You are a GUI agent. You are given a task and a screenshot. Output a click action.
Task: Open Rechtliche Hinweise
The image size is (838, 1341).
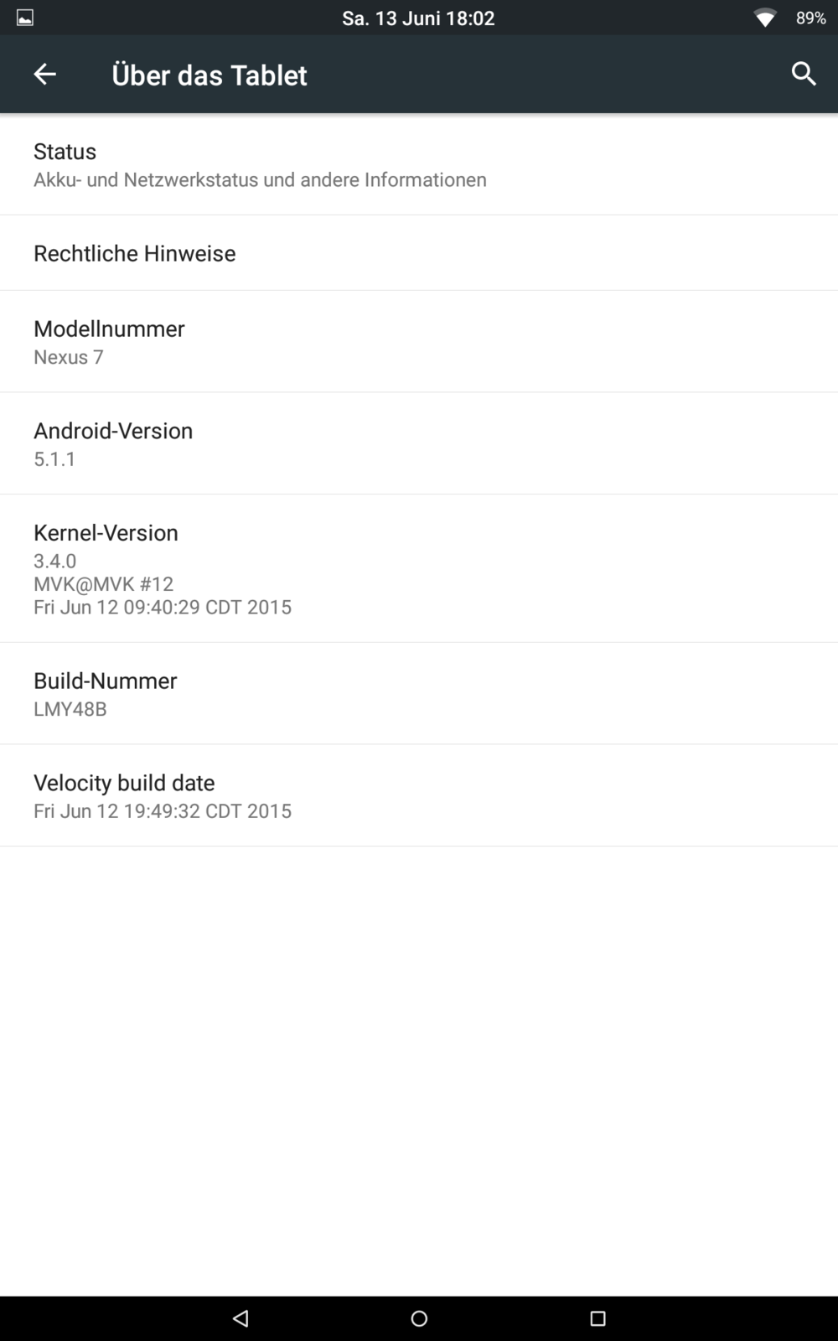(419, 253)
